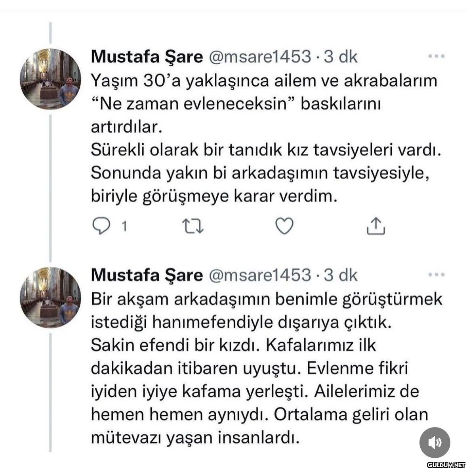Open the profile picture on the first tweet
467x468 pixels.
pos(50,79)
